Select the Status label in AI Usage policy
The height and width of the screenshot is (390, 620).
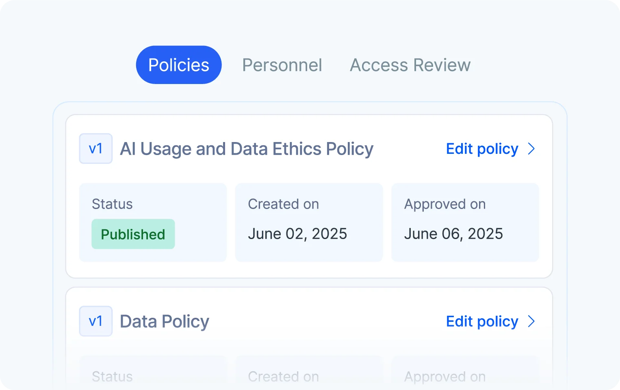pos(112,204)
